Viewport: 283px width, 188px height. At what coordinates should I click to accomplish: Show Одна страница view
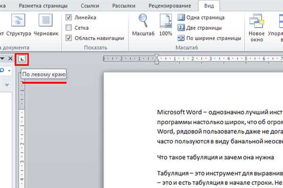click(201, 17)
